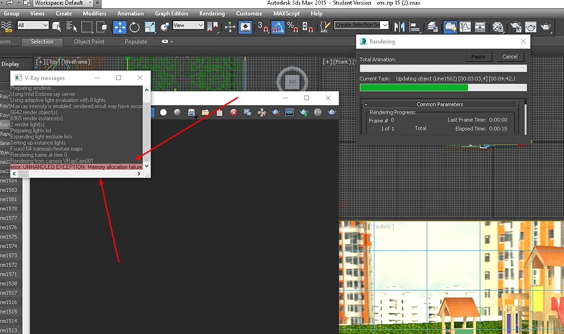Click the Select and Place tool
Viewport: 564px width, 334px height.
[165, 27]
